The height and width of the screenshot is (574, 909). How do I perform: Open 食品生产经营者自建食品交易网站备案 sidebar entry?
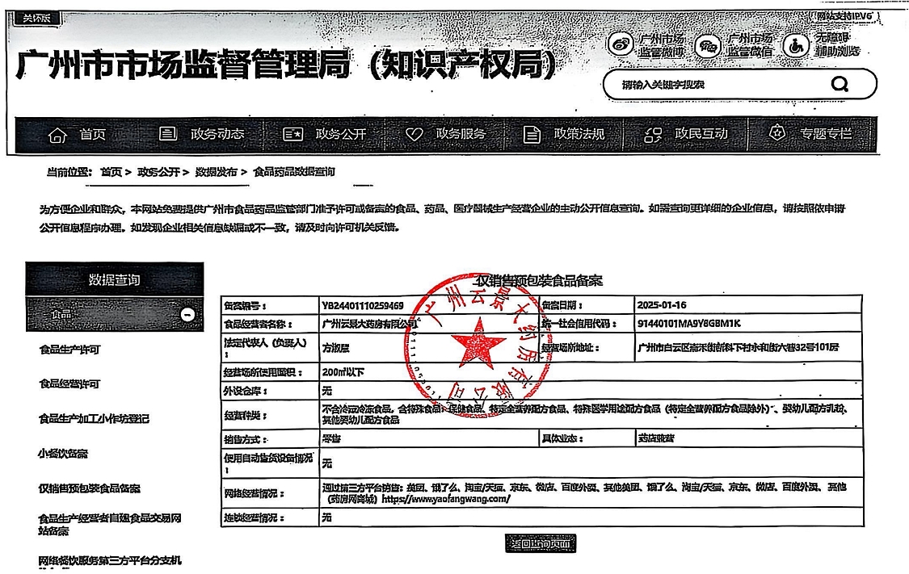click(x=110, y=524)
